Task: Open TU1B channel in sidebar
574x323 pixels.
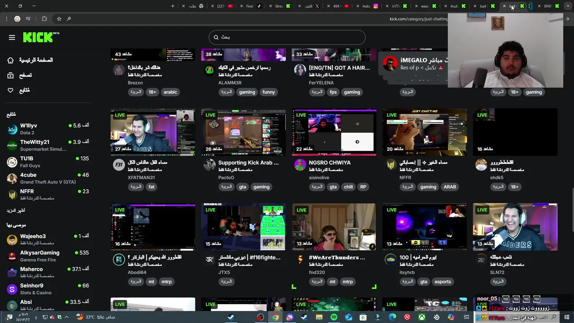Action: click(48, 161)
